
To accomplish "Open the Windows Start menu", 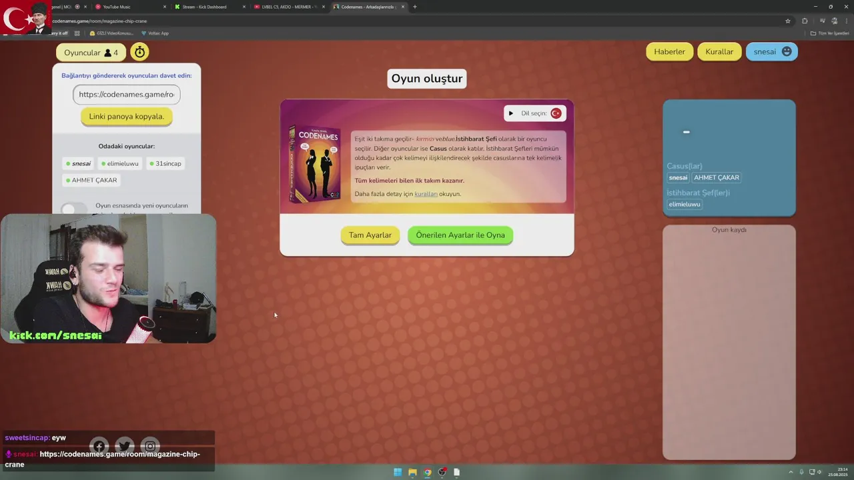I will pos(398,472).
